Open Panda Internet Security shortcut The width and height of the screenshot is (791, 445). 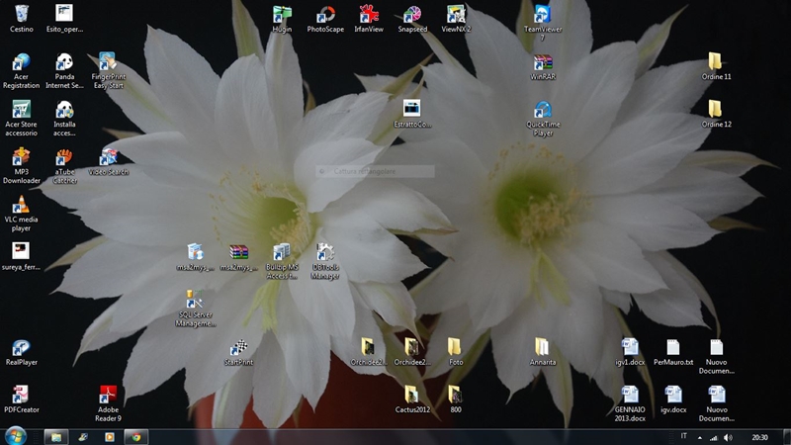(x=64, y=70)
